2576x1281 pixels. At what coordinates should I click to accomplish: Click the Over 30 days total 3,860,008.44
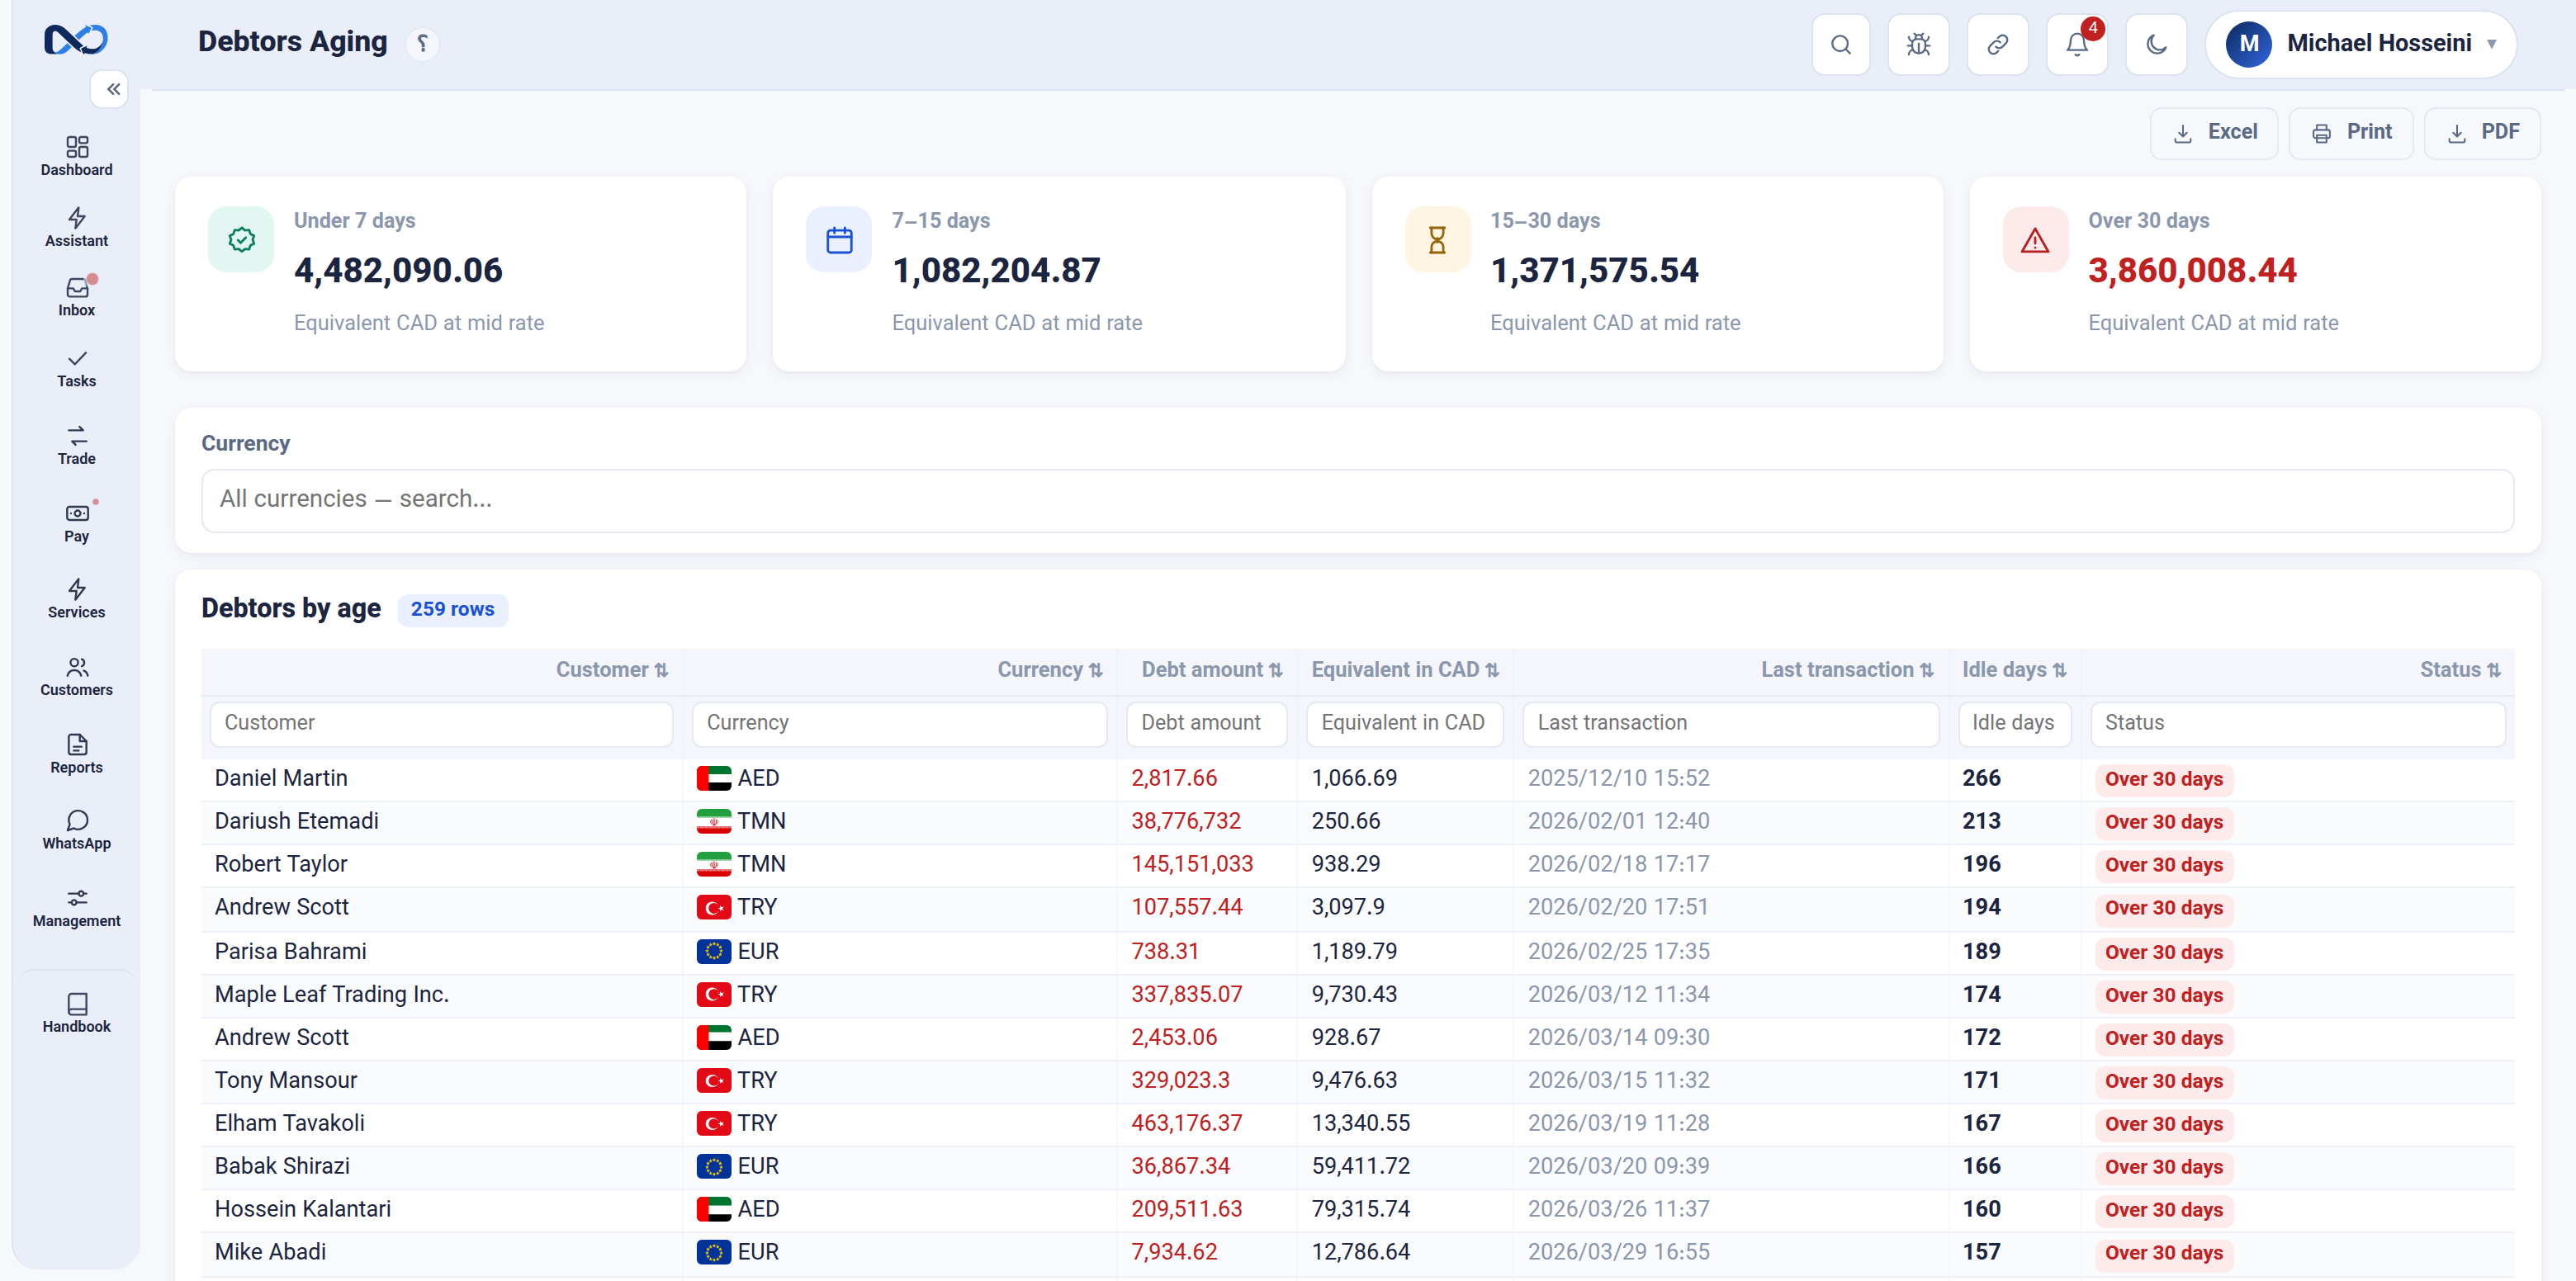(x=2192, y=270)
